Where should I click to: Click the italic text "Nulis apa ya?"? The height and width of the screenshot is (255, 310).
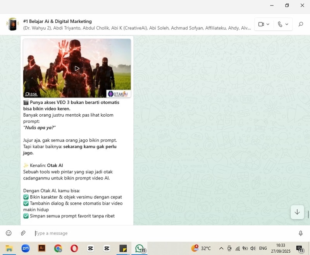(x=40, y=128)
